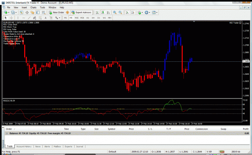This screenshot has width=252, height=155.
Task: Switch timeframe to M15
Action: tap(77, 18)
